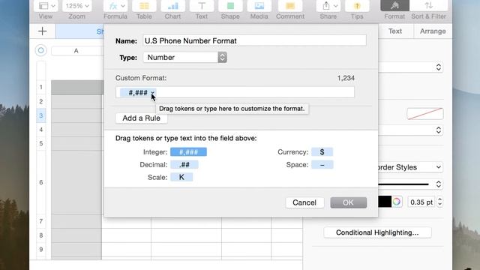
Task: Open the #,### token's arrow in Custom Format field
Action: (152, 93)
